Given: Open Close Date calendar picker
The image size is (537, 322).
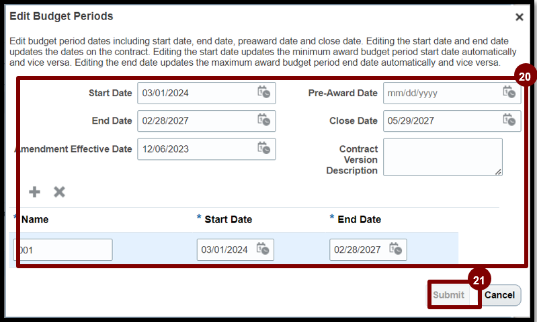Looking at the screenshot, I should pyautogui.click(x=509, y=121).
